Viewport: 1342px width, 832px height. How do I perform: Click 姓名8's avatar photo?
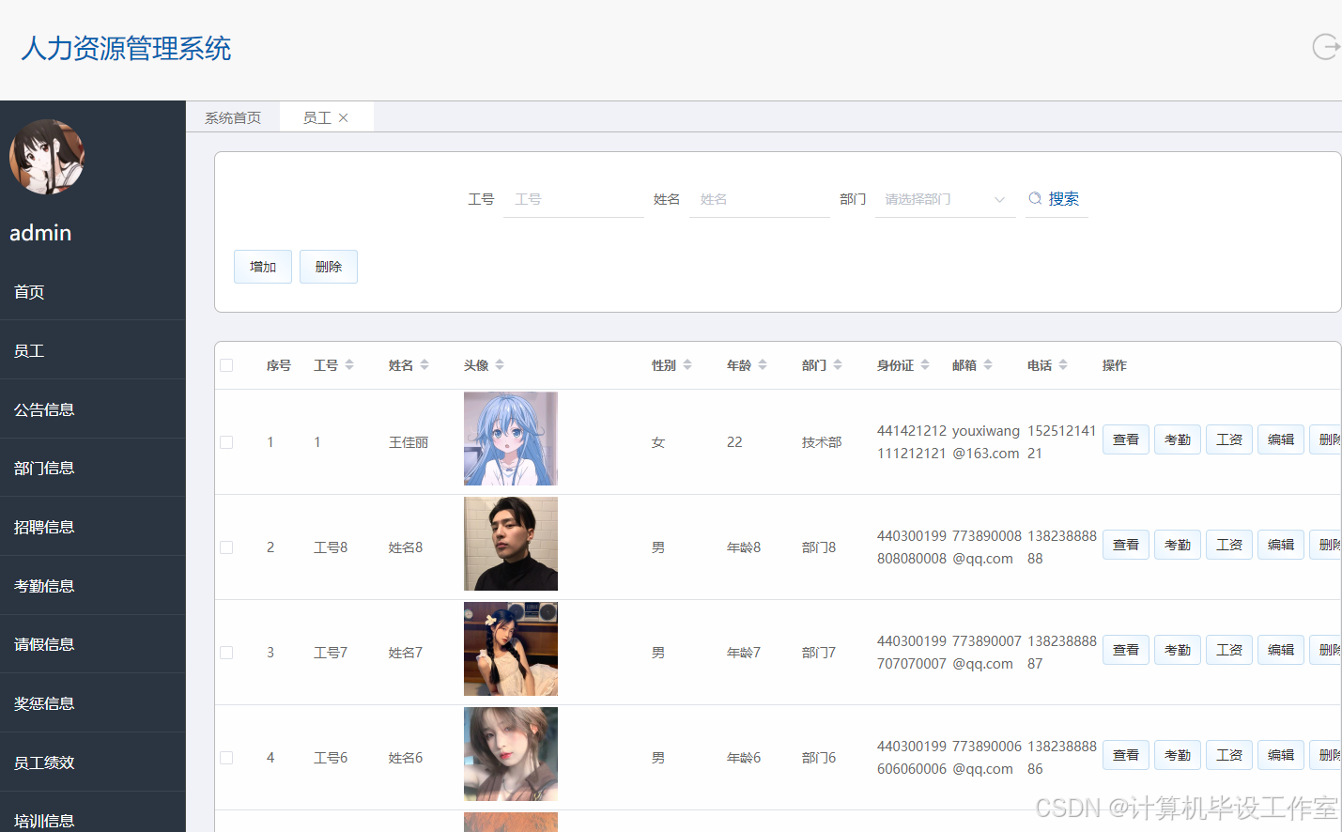pyautogui.click(x=511, y=544)
